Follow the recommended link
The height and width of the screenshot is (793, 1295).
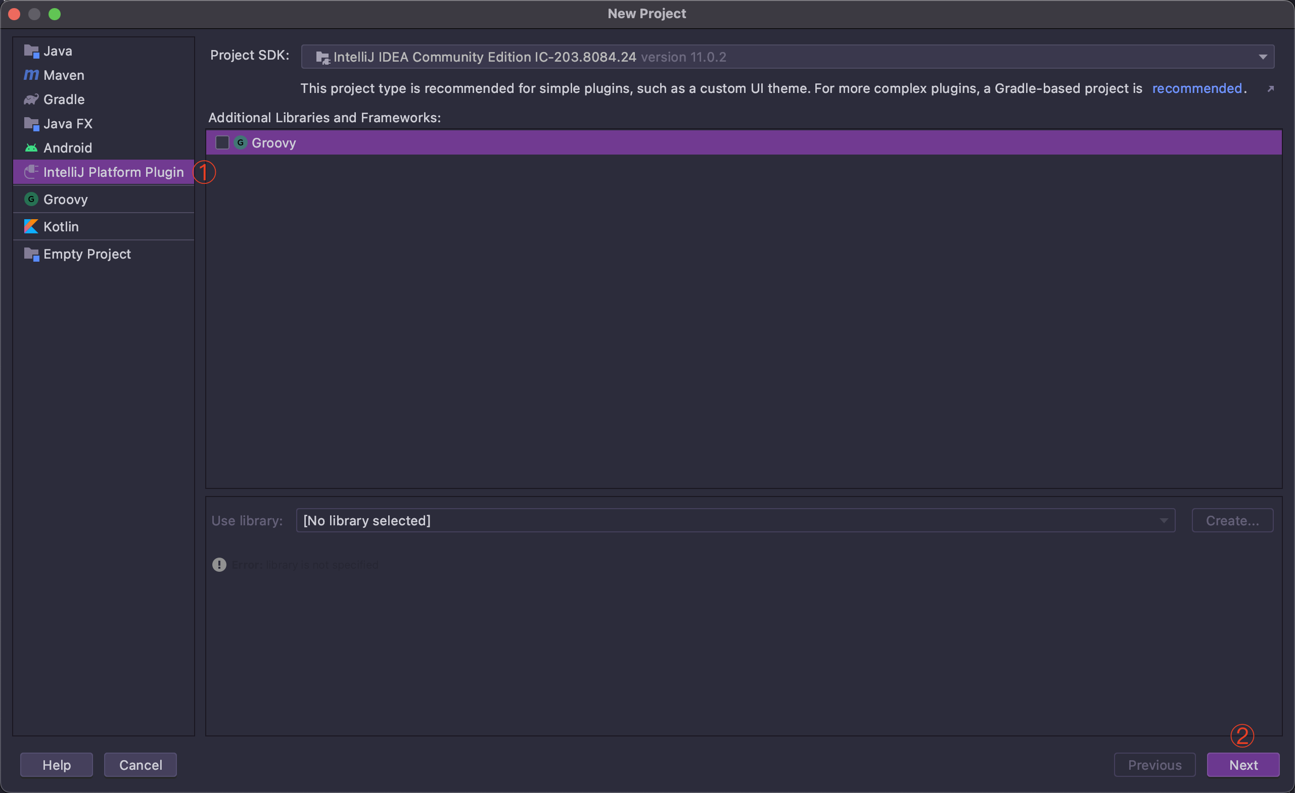pyautogui.click(x=1197, y=88)
